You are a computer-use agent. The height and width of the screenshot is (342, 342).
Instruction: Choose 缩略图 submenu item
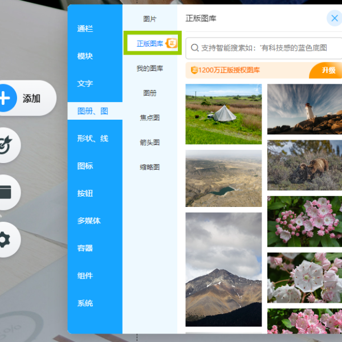coord(150,167)
